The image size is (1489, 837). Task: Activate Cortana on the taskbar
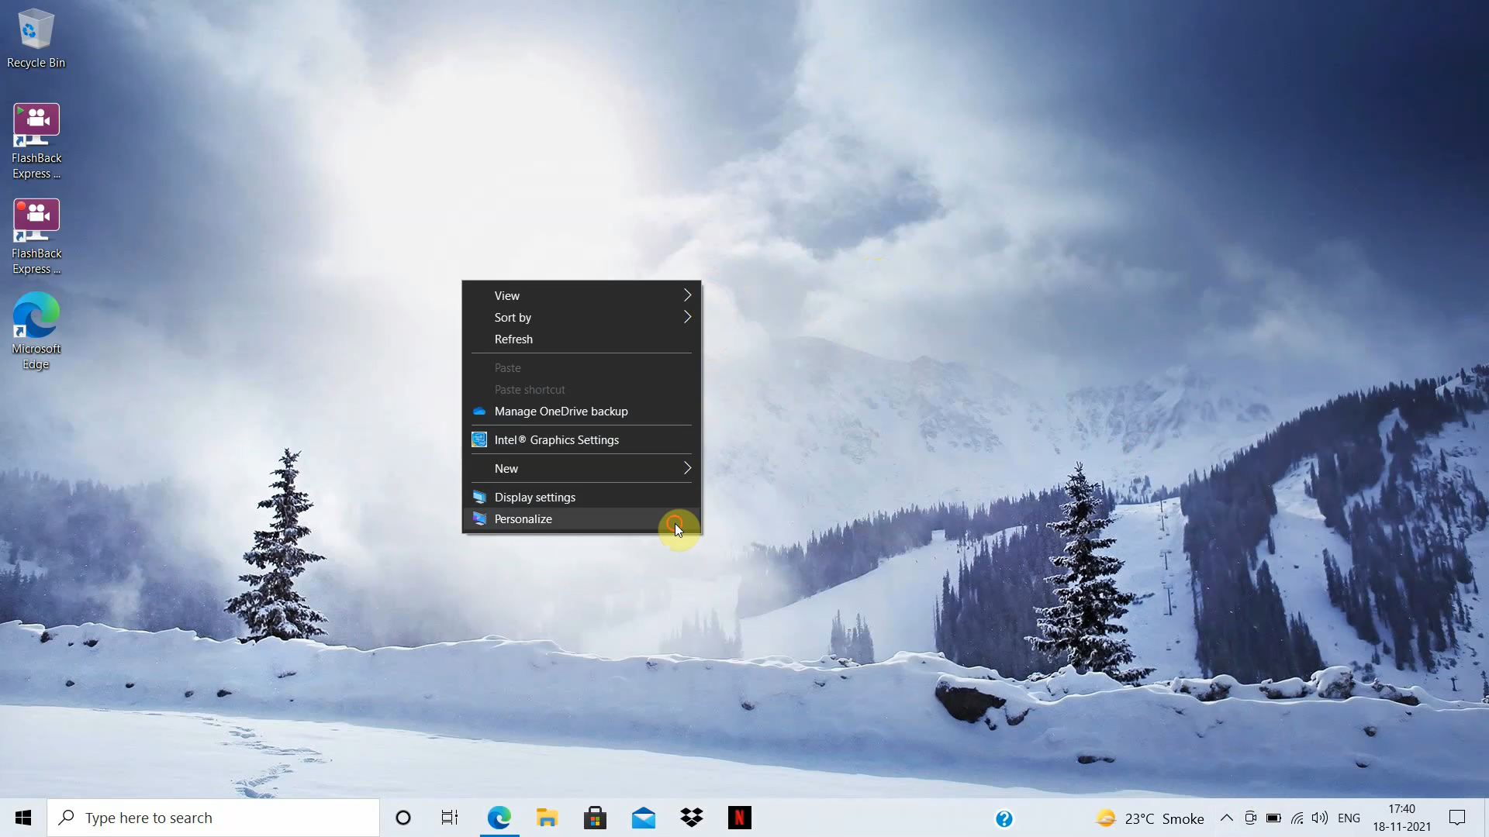click(402, 817)
